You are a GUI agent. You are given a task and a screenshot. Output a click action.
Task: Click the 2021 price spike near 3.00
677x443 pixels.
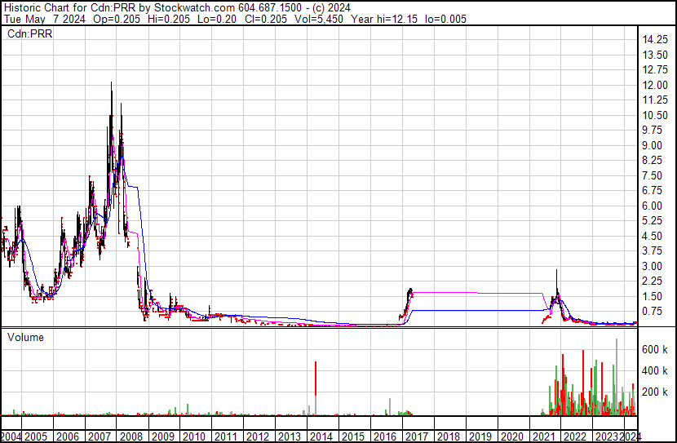pos(556,271)
